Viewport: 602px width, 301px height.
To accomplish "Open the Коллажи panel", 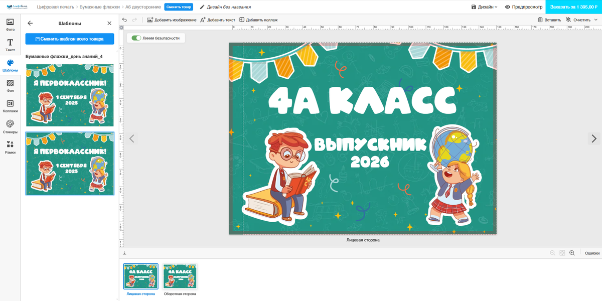I will tap(10, 106).
